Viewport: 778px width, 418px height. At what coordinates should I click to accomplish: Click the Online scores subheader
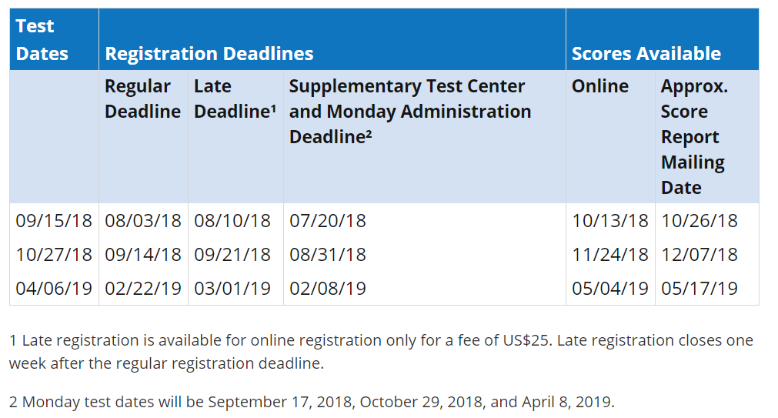[600, 86]
